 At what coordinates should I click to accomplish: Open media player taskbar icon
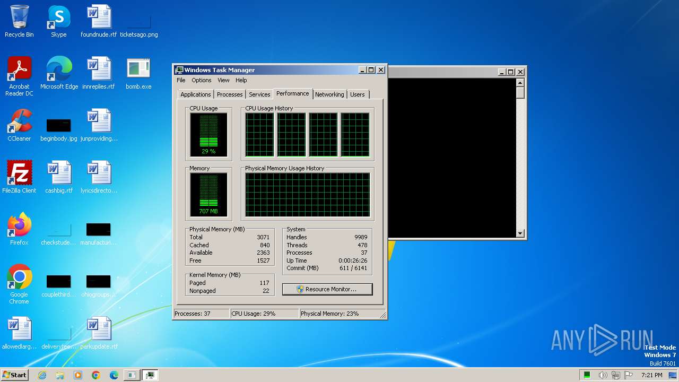(78, 375)
